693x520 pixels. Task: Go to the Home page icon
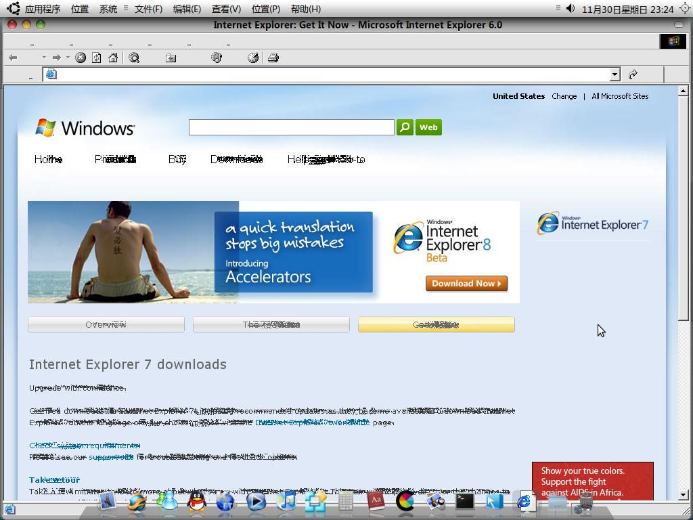coord(113,58)
